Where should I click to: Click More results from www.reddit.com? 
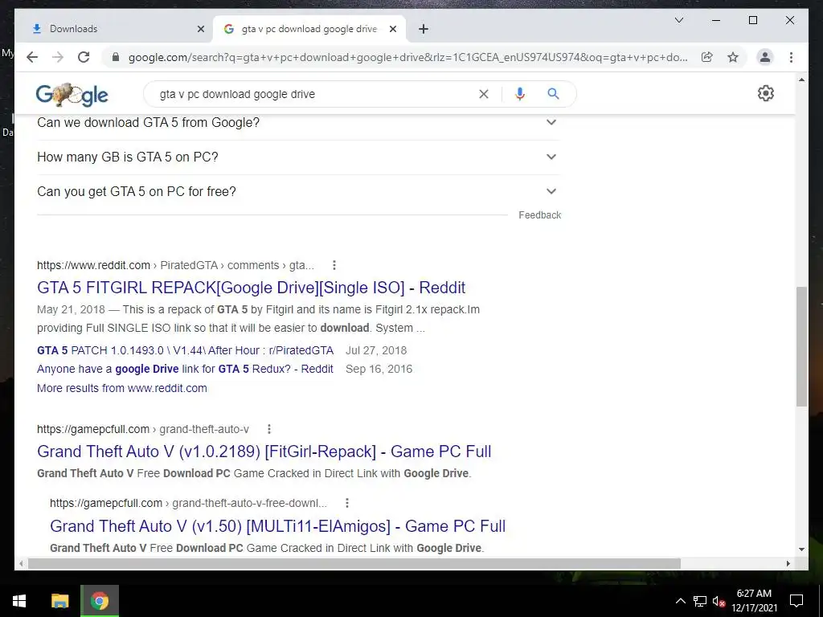(122, 388)
